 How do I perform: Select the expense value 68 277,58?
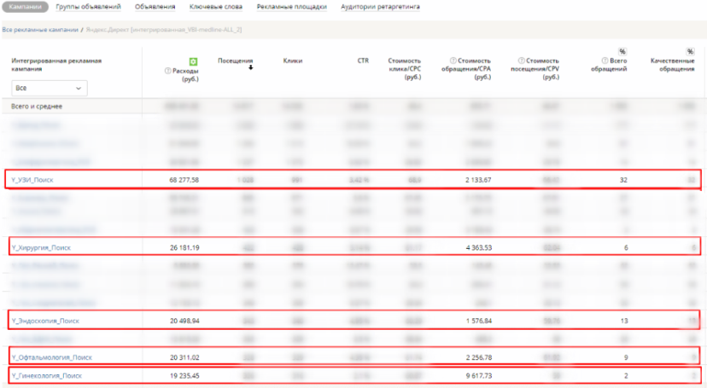[x=184, y=180]
